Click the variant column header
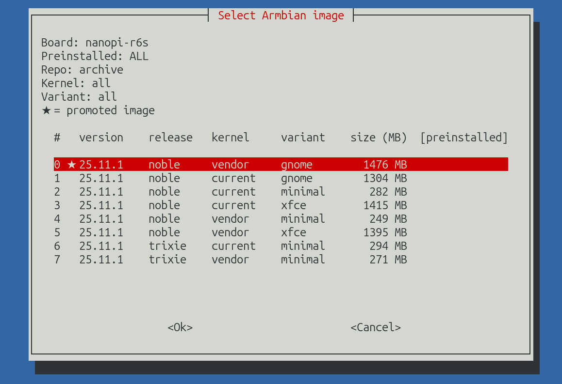The image size is (562, 384). click(x=303, y=138)
